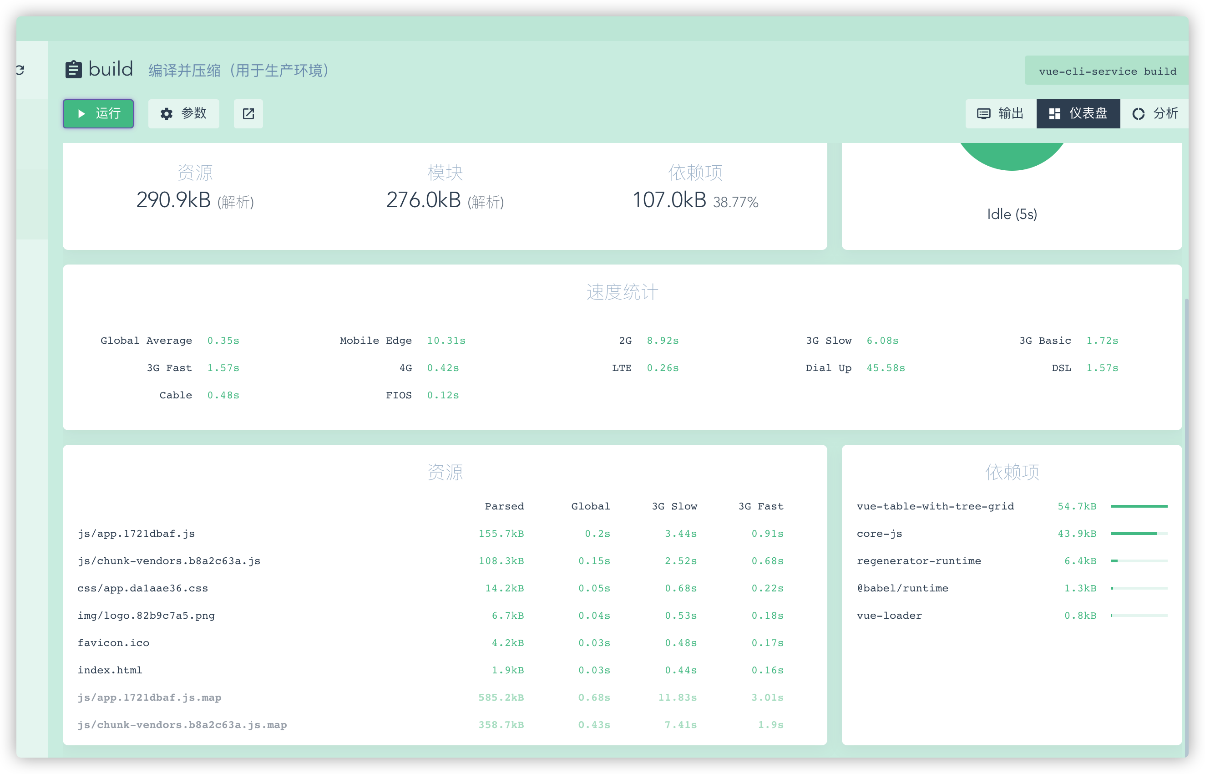1205x774 pixels.
Task: Click the refresh icon in the sidebar
Action: pyautogui.click(x=20, y=70)
